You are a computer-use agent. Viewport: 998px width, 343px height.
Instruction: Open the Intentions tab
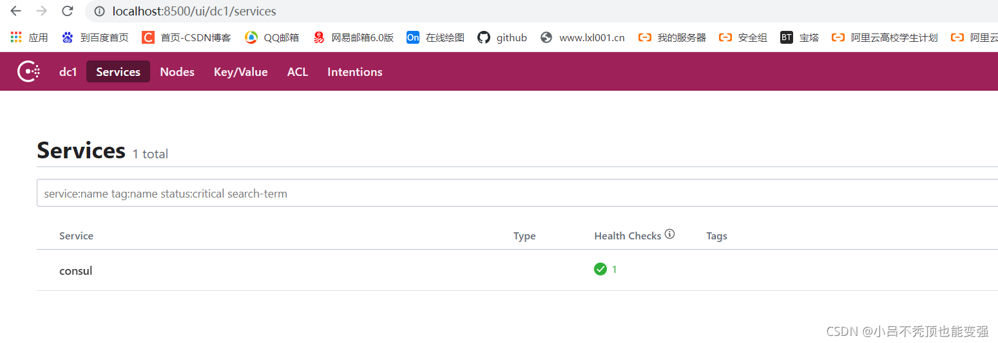pos(355,71)
